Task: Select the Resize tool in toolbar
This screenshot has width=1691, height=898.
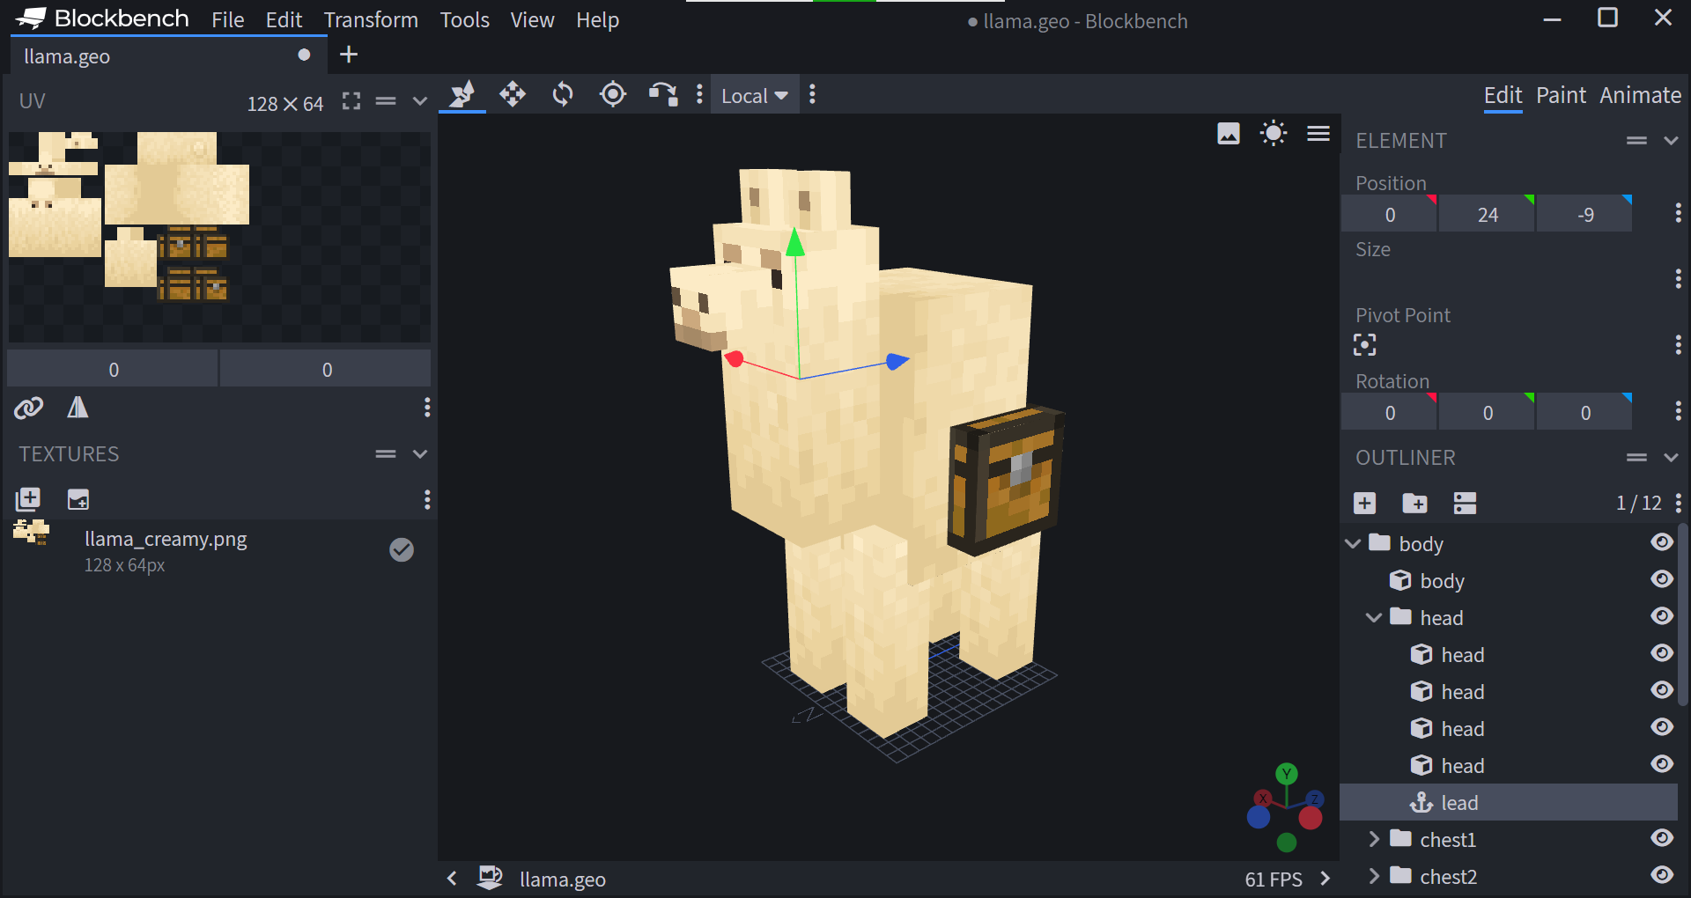Action: pyautogui.click(x=462, y=94)
